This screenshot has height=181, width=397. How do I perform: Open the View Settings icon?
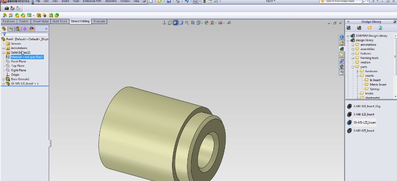coord(220,23)
